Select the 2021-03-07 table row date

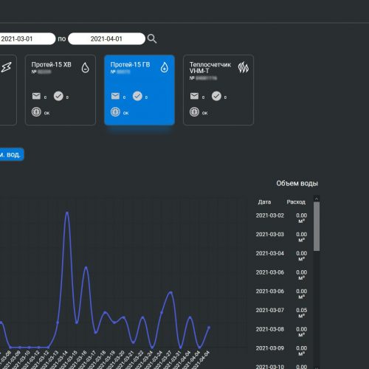pyautogui.click(x=270, y=310)
